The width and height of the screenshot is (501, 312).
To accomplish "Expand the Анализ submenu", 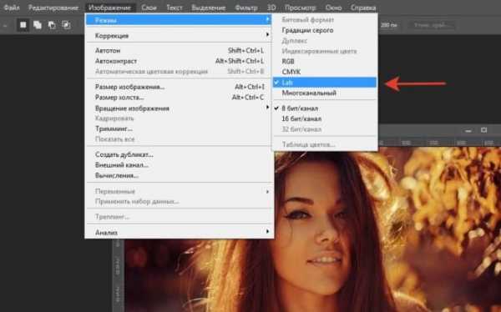I will click(180, 232).
